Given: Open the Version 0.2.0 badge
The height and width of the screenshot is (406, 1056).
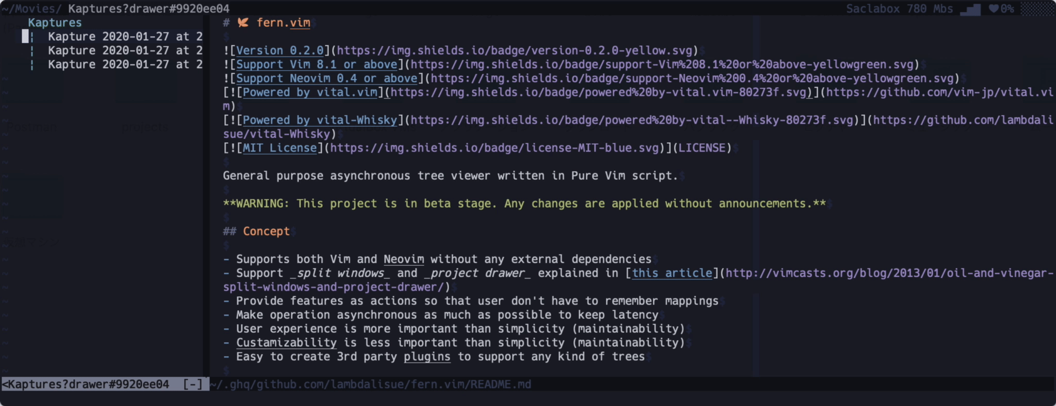Looking at the screenshot, I should coord(281,50).
